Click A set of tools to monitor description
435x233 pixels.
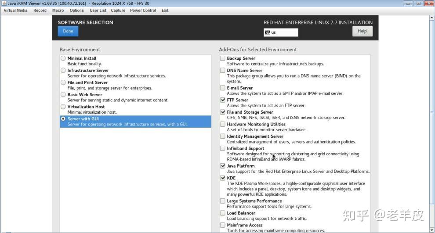pos(267,129)
